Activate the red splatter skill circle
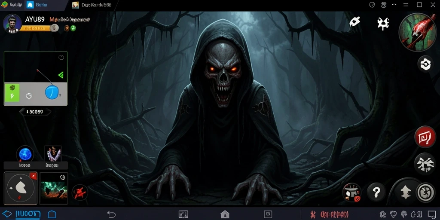This screenshot has height=220, width=440. pos(79,192)
